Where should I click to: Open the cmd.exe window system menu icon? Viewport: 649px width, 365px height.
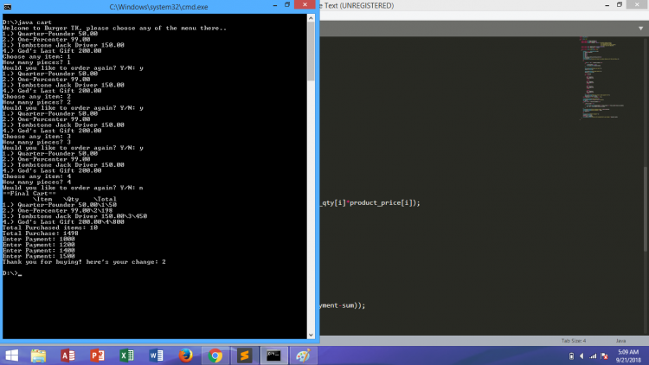[x=7, y=7]
